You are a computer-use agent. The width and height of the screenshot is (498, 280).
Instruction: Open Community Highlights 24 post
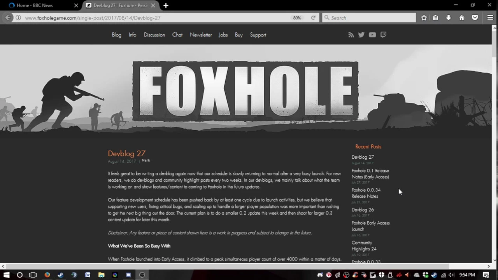coord(364,246)
